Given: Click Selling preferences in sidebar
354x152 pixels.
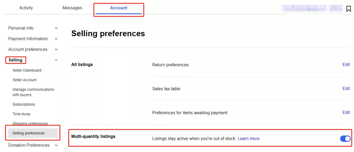Looking at the screenshot, I should (x=28, y=133).
